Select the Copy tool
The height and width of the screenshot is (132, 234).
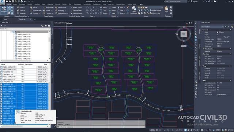(x=103, y=11)
